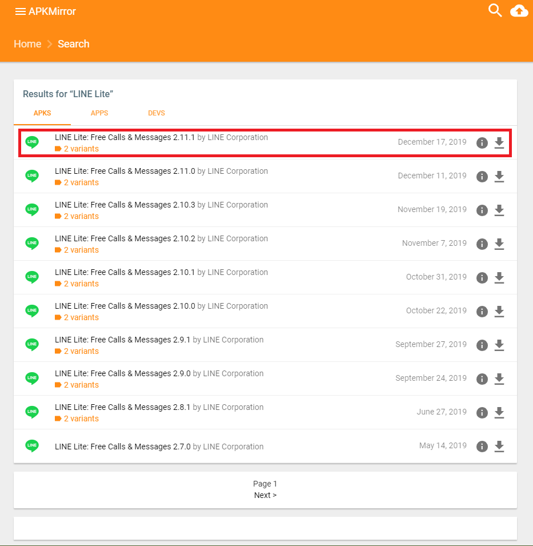Download LINE Lite 2.9.1 APK
The width and height of the screenshot is (533, 546).
[x=499, y=345]
